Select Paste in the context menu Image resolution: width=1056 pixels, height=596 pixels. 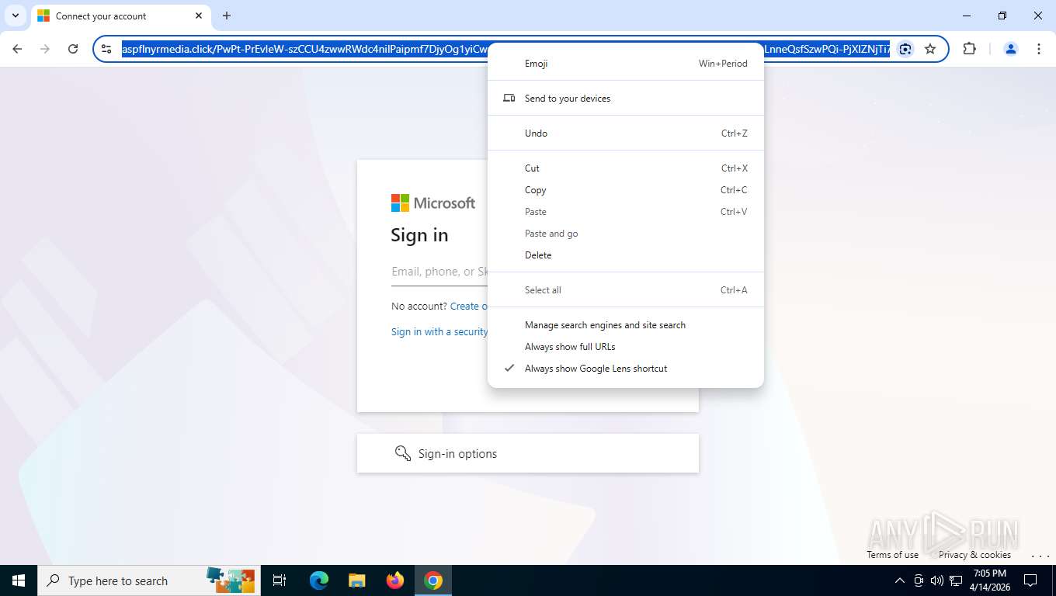(626, 212)
